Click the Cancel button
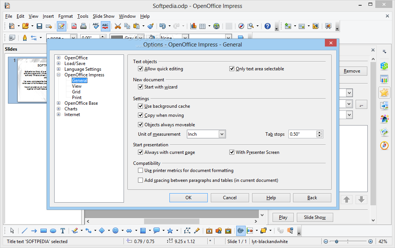This screenshot has height=248, width=395. (230, 198)
